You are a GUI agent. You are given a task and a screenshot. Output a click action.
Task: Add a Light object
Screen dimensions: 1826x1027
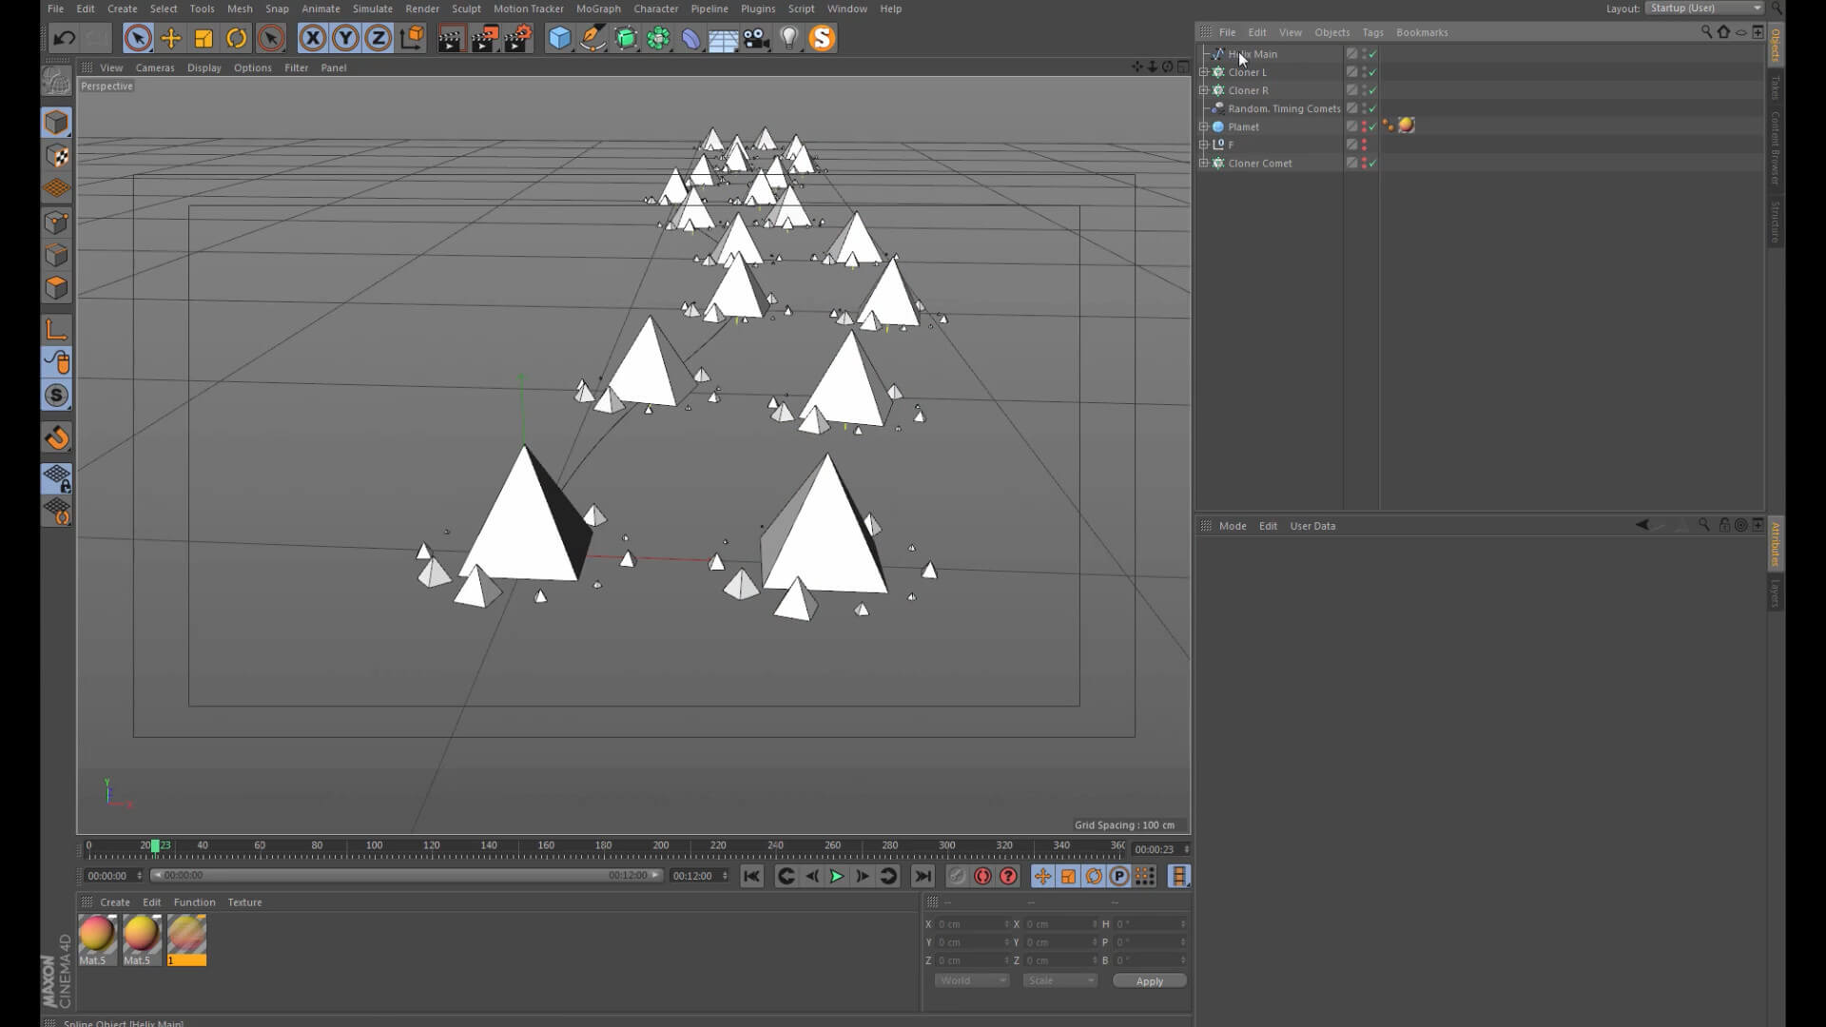click(x=788, y=38)
